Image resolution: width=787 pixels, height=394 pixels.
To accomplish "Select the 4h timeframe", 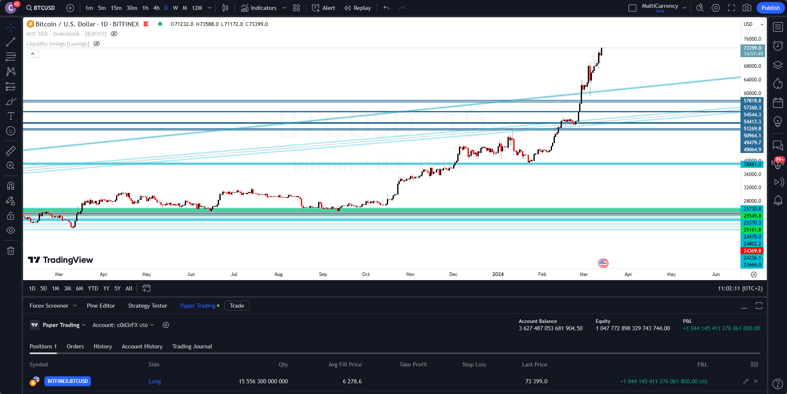I will 156,8.
